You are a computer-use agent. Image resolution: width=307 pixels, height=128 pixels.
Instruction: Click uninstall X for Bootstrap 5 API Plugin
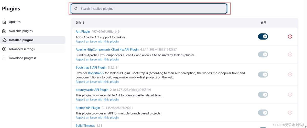(x=290, y=74)
